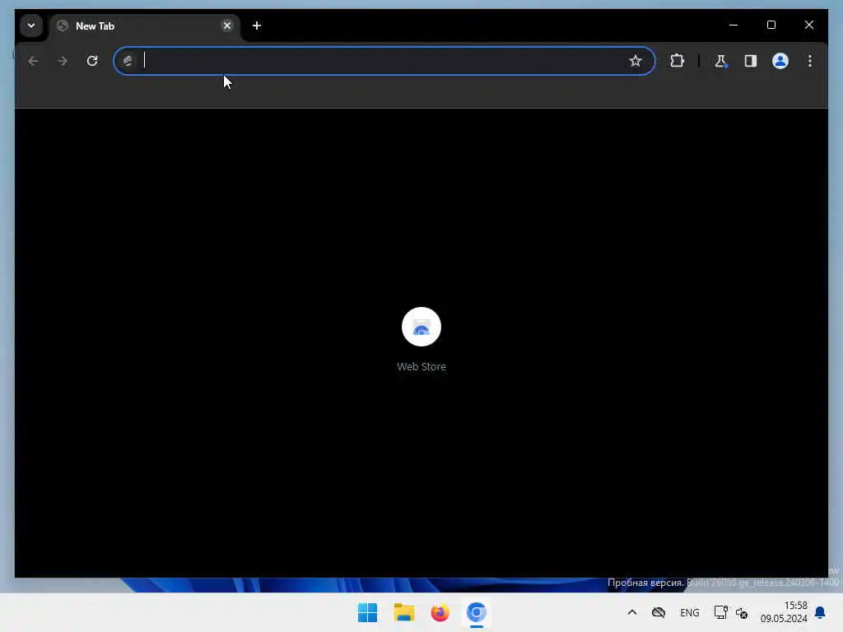Maximize the browser window

[x=771, y=25]
